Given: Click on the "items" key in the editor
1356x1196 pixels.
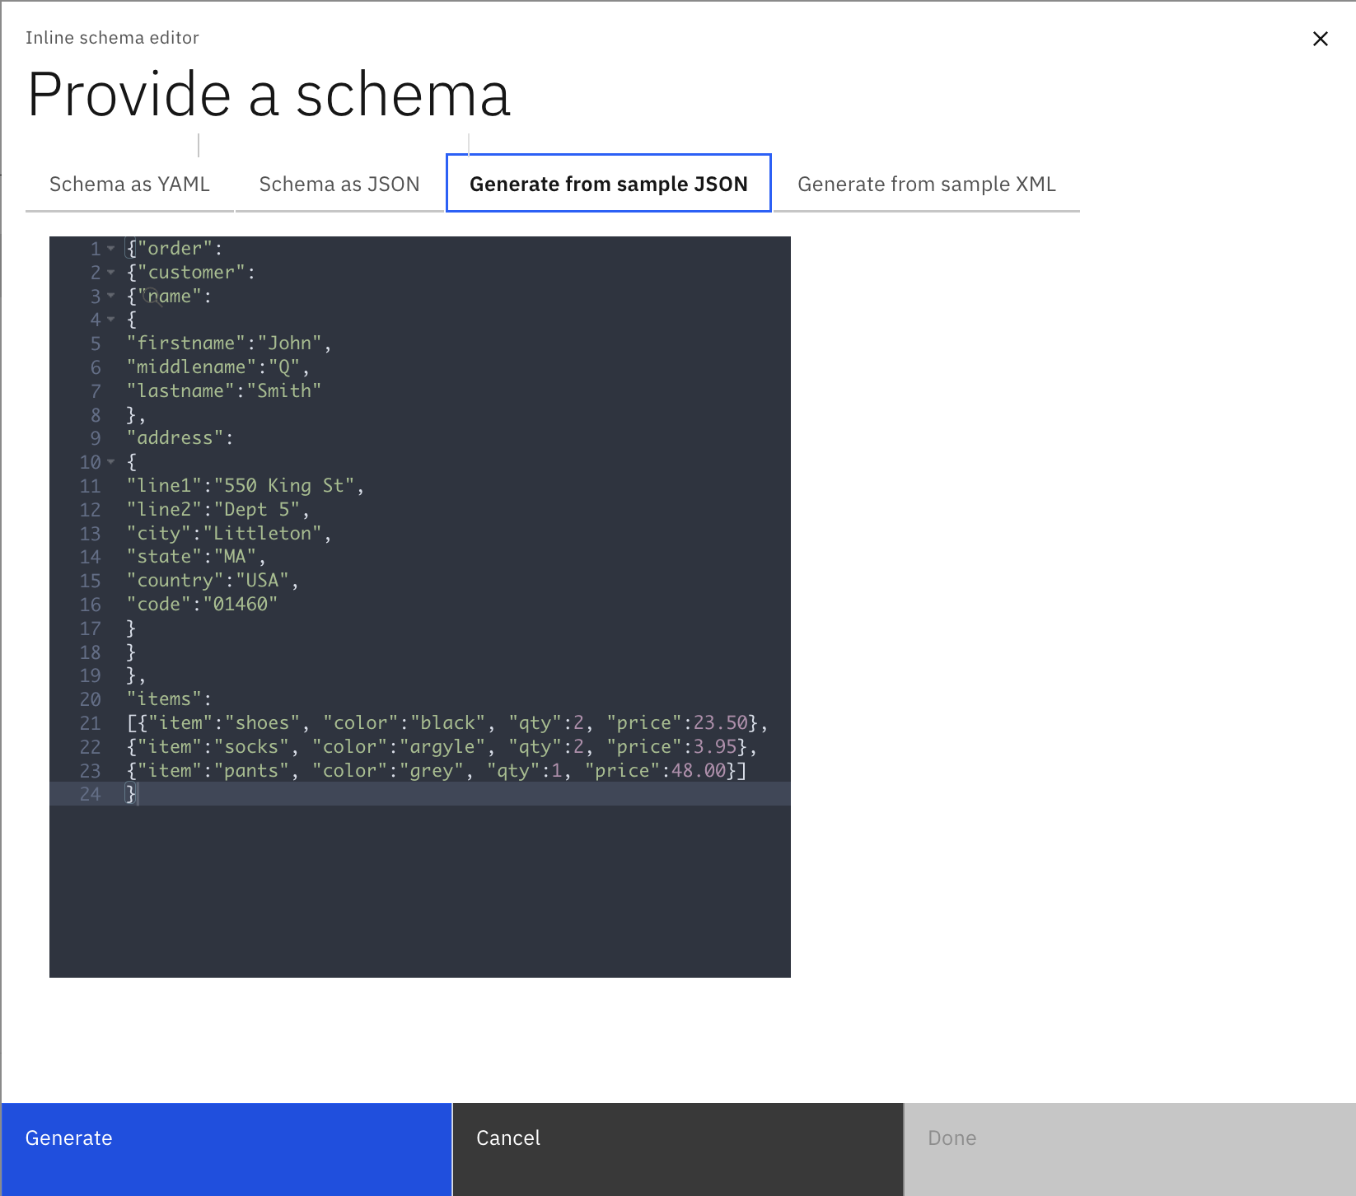Looking at the screenshot, I should coord(164,699).
